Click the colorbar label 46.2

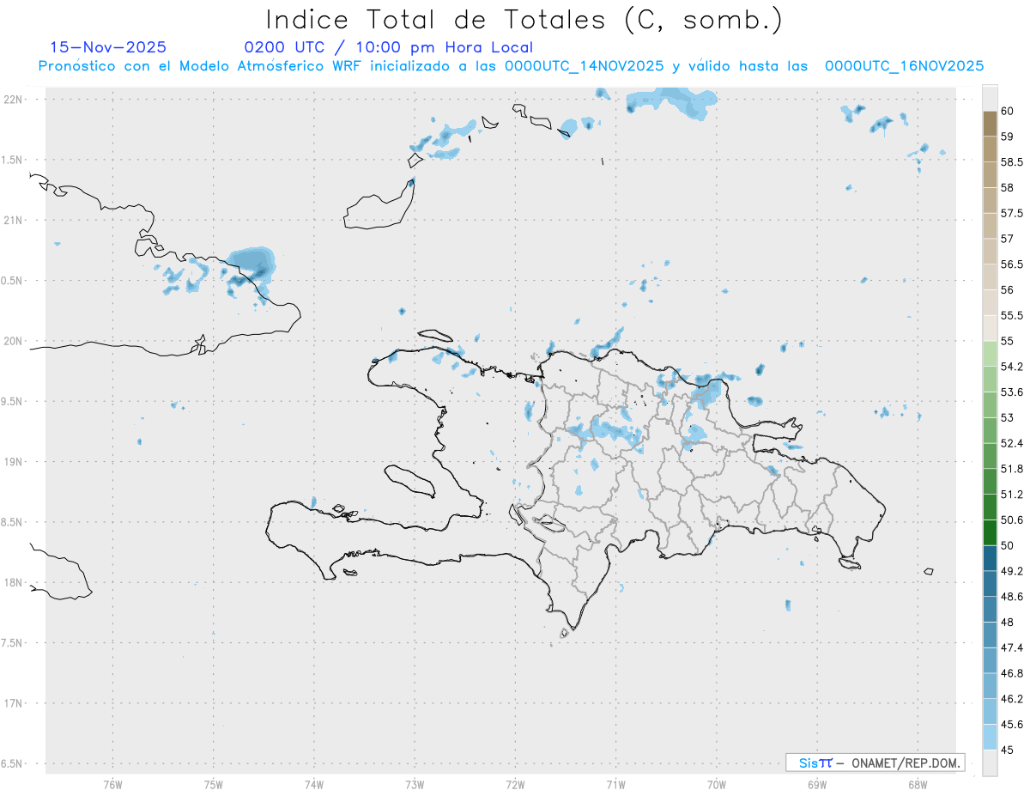[1011, 699]
